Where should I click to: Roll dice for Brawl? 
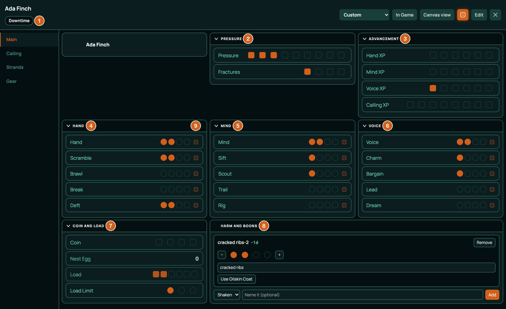tap(196, 174)
